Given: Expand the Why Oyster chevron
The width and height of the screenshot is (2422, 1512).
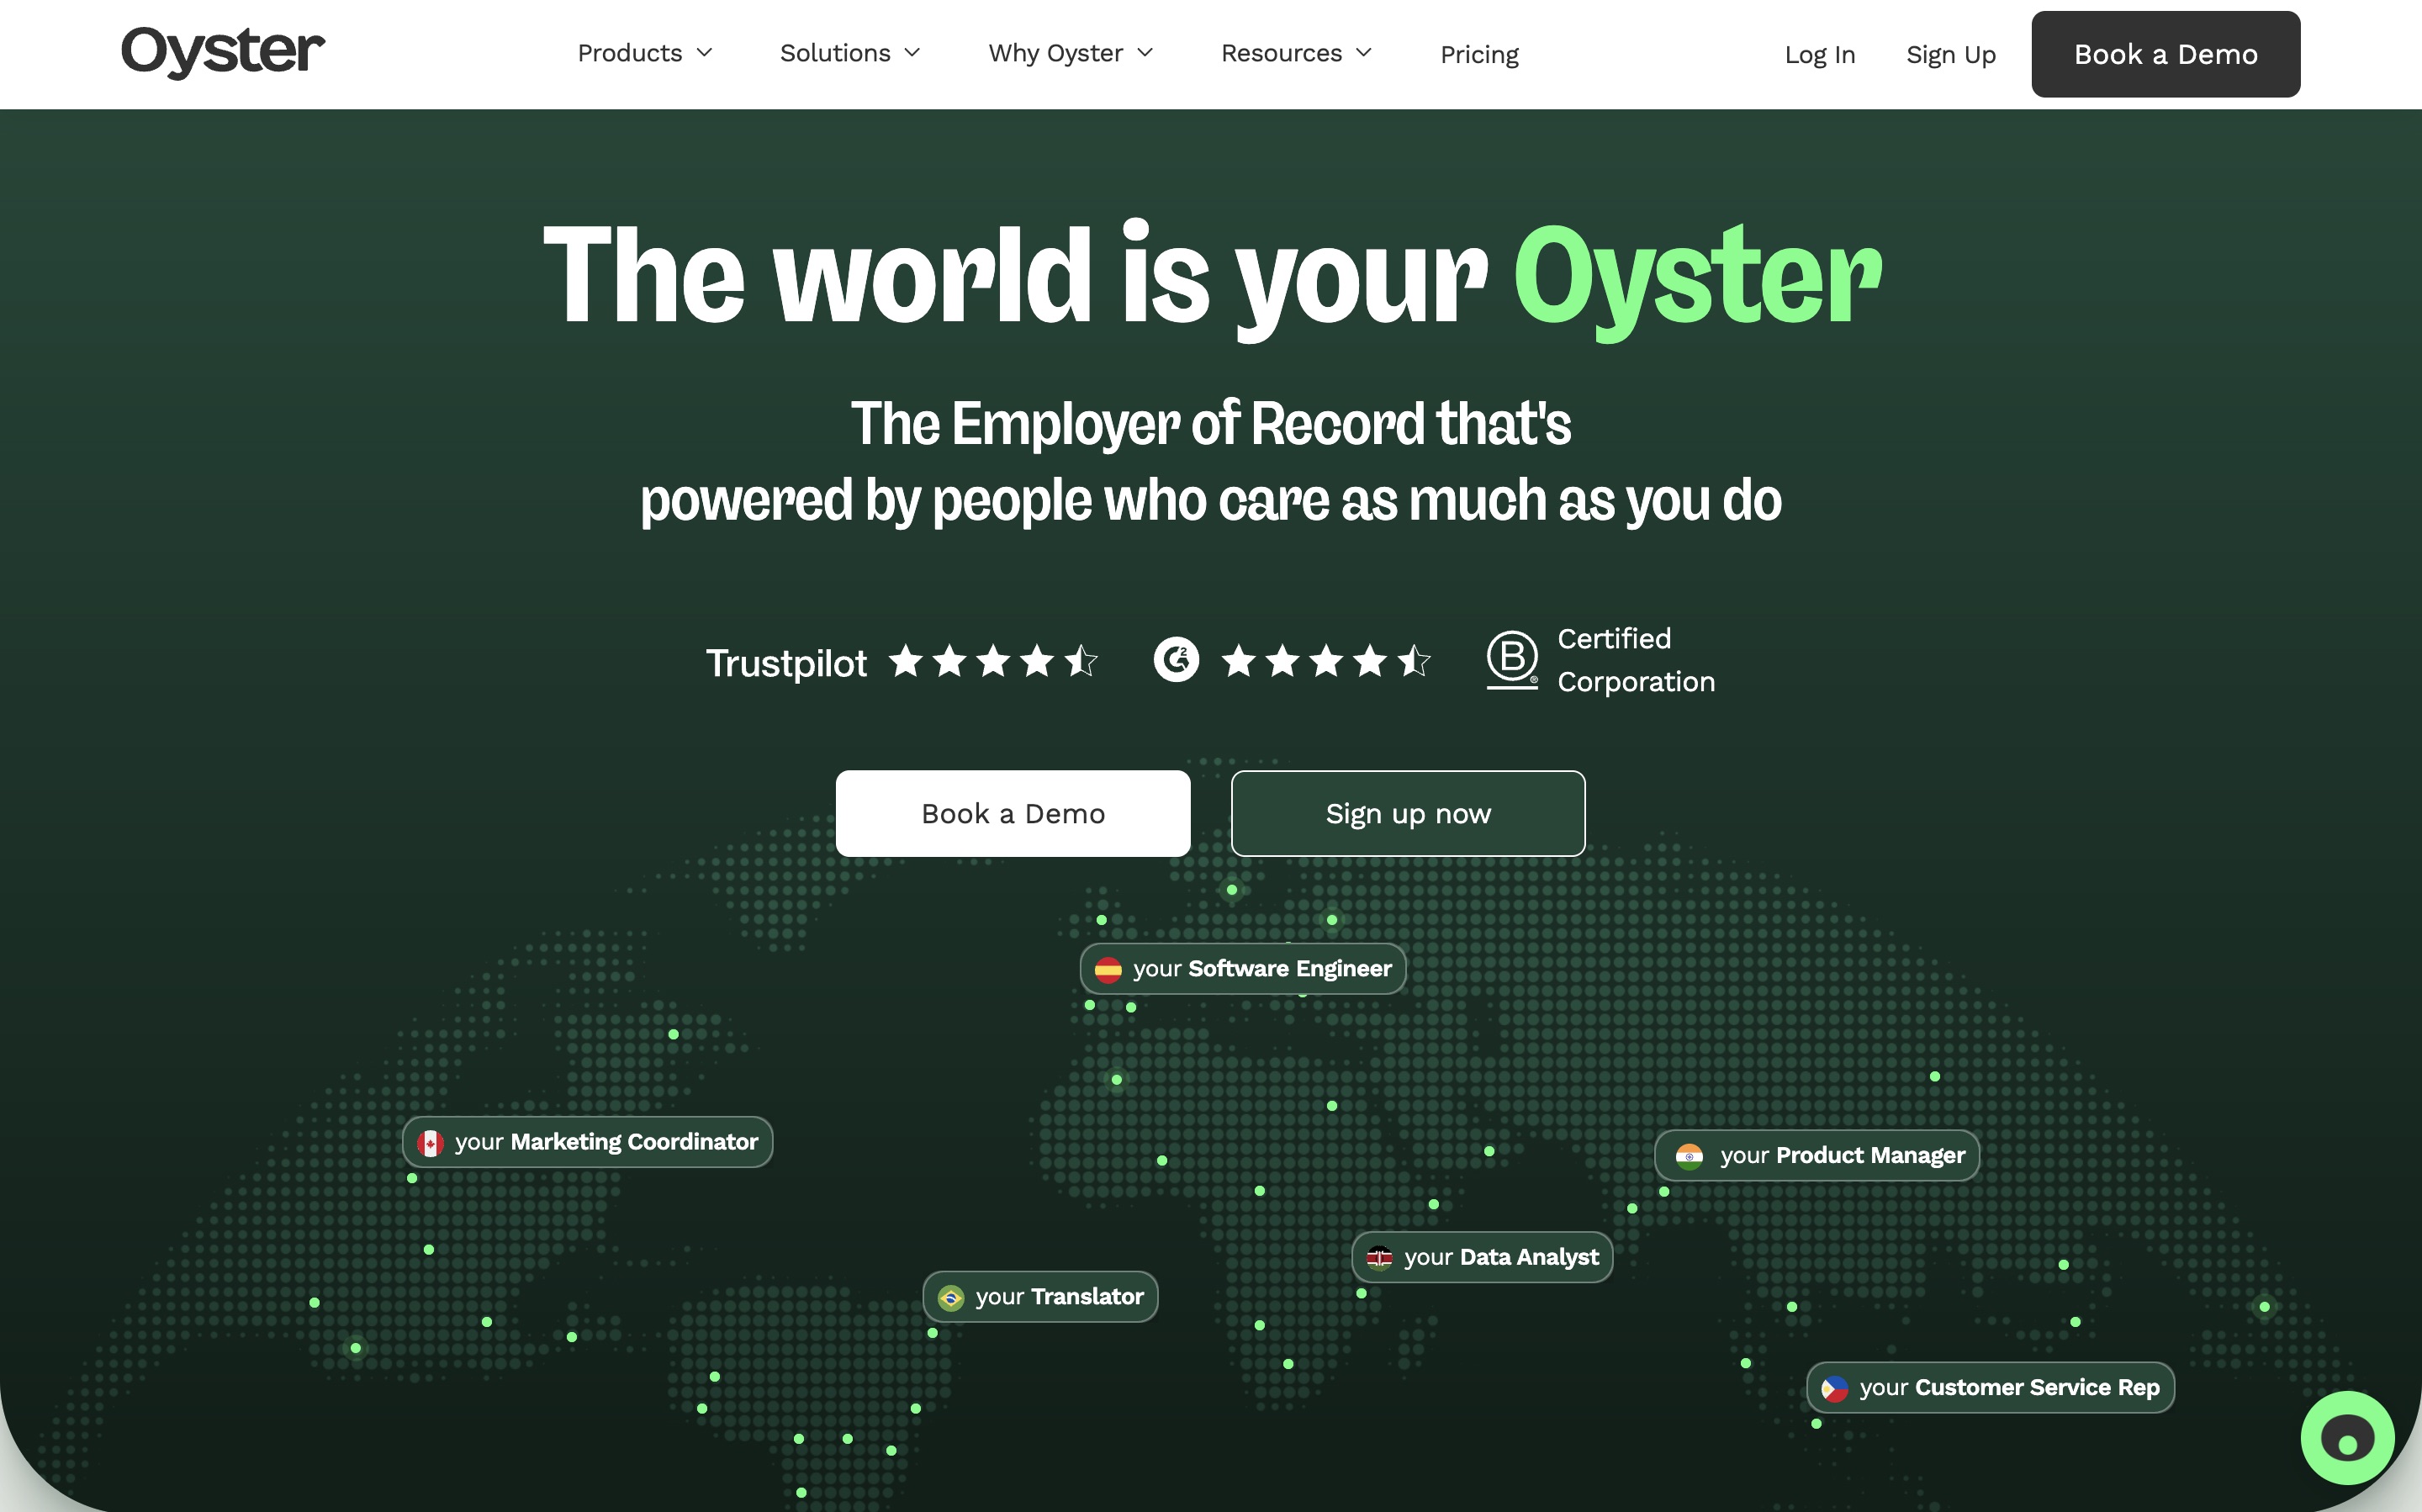Looking at the screenshot, I should click(x=1145, y=53).
